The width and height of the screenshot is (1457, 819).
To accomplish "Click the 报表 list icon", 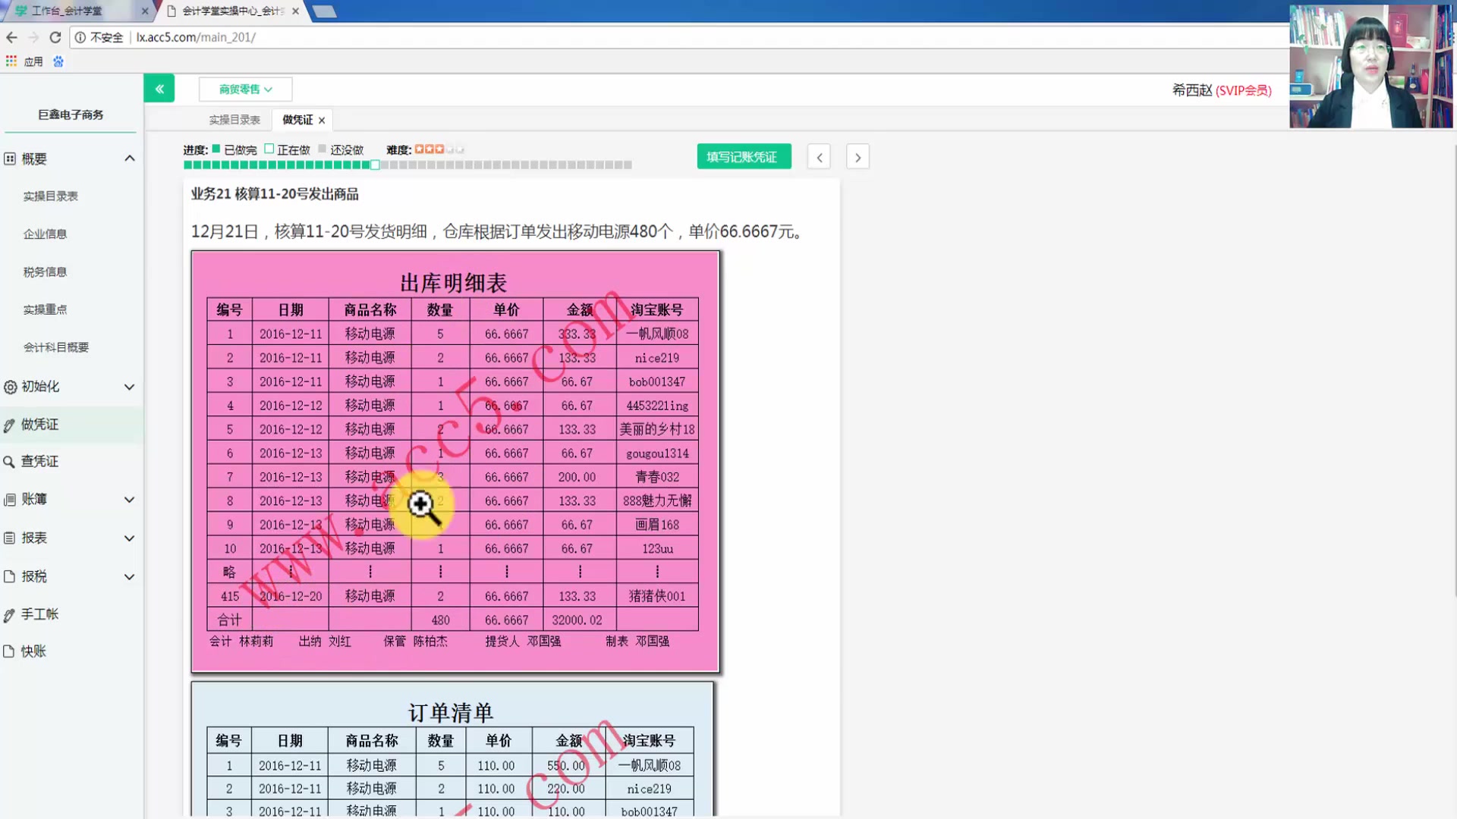I will [x=10, y=538].
